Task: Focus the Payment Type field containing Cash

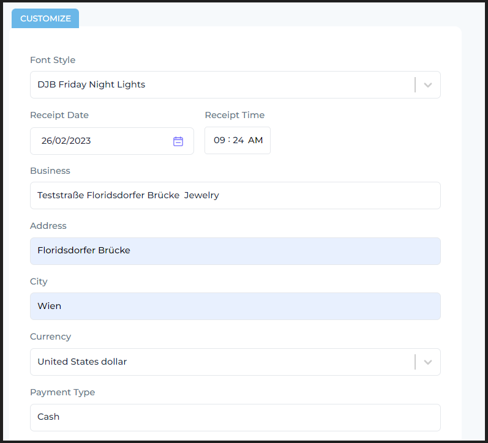Action: click(235, 417)
